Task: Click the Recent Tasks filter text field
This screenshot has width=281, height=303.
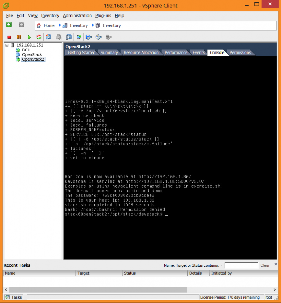Action: 241,265
